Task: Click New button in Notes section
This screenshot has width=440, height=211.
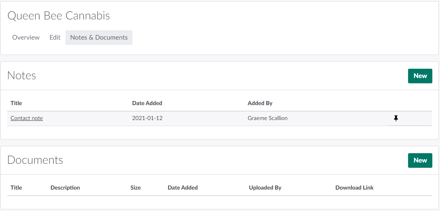Action: tap(420, 76)
